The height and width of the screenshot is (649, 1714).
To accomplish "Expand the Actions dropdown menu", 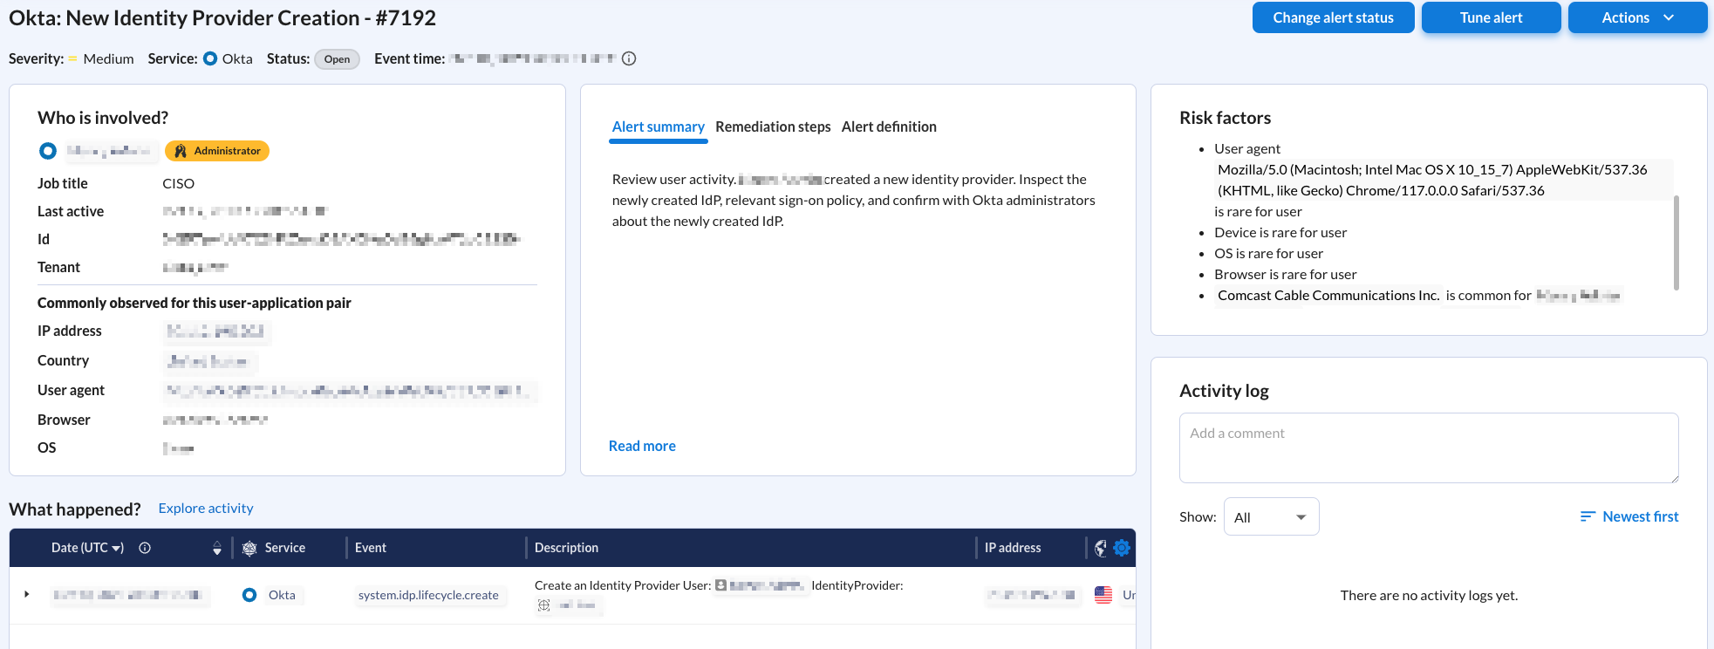I will coord(1637,17).
